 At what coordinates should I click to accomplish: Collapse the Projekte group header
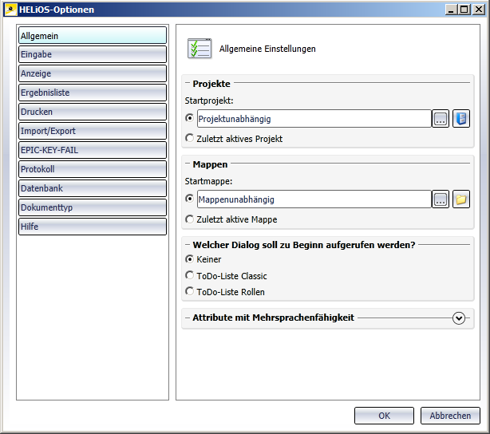[211, 84]
